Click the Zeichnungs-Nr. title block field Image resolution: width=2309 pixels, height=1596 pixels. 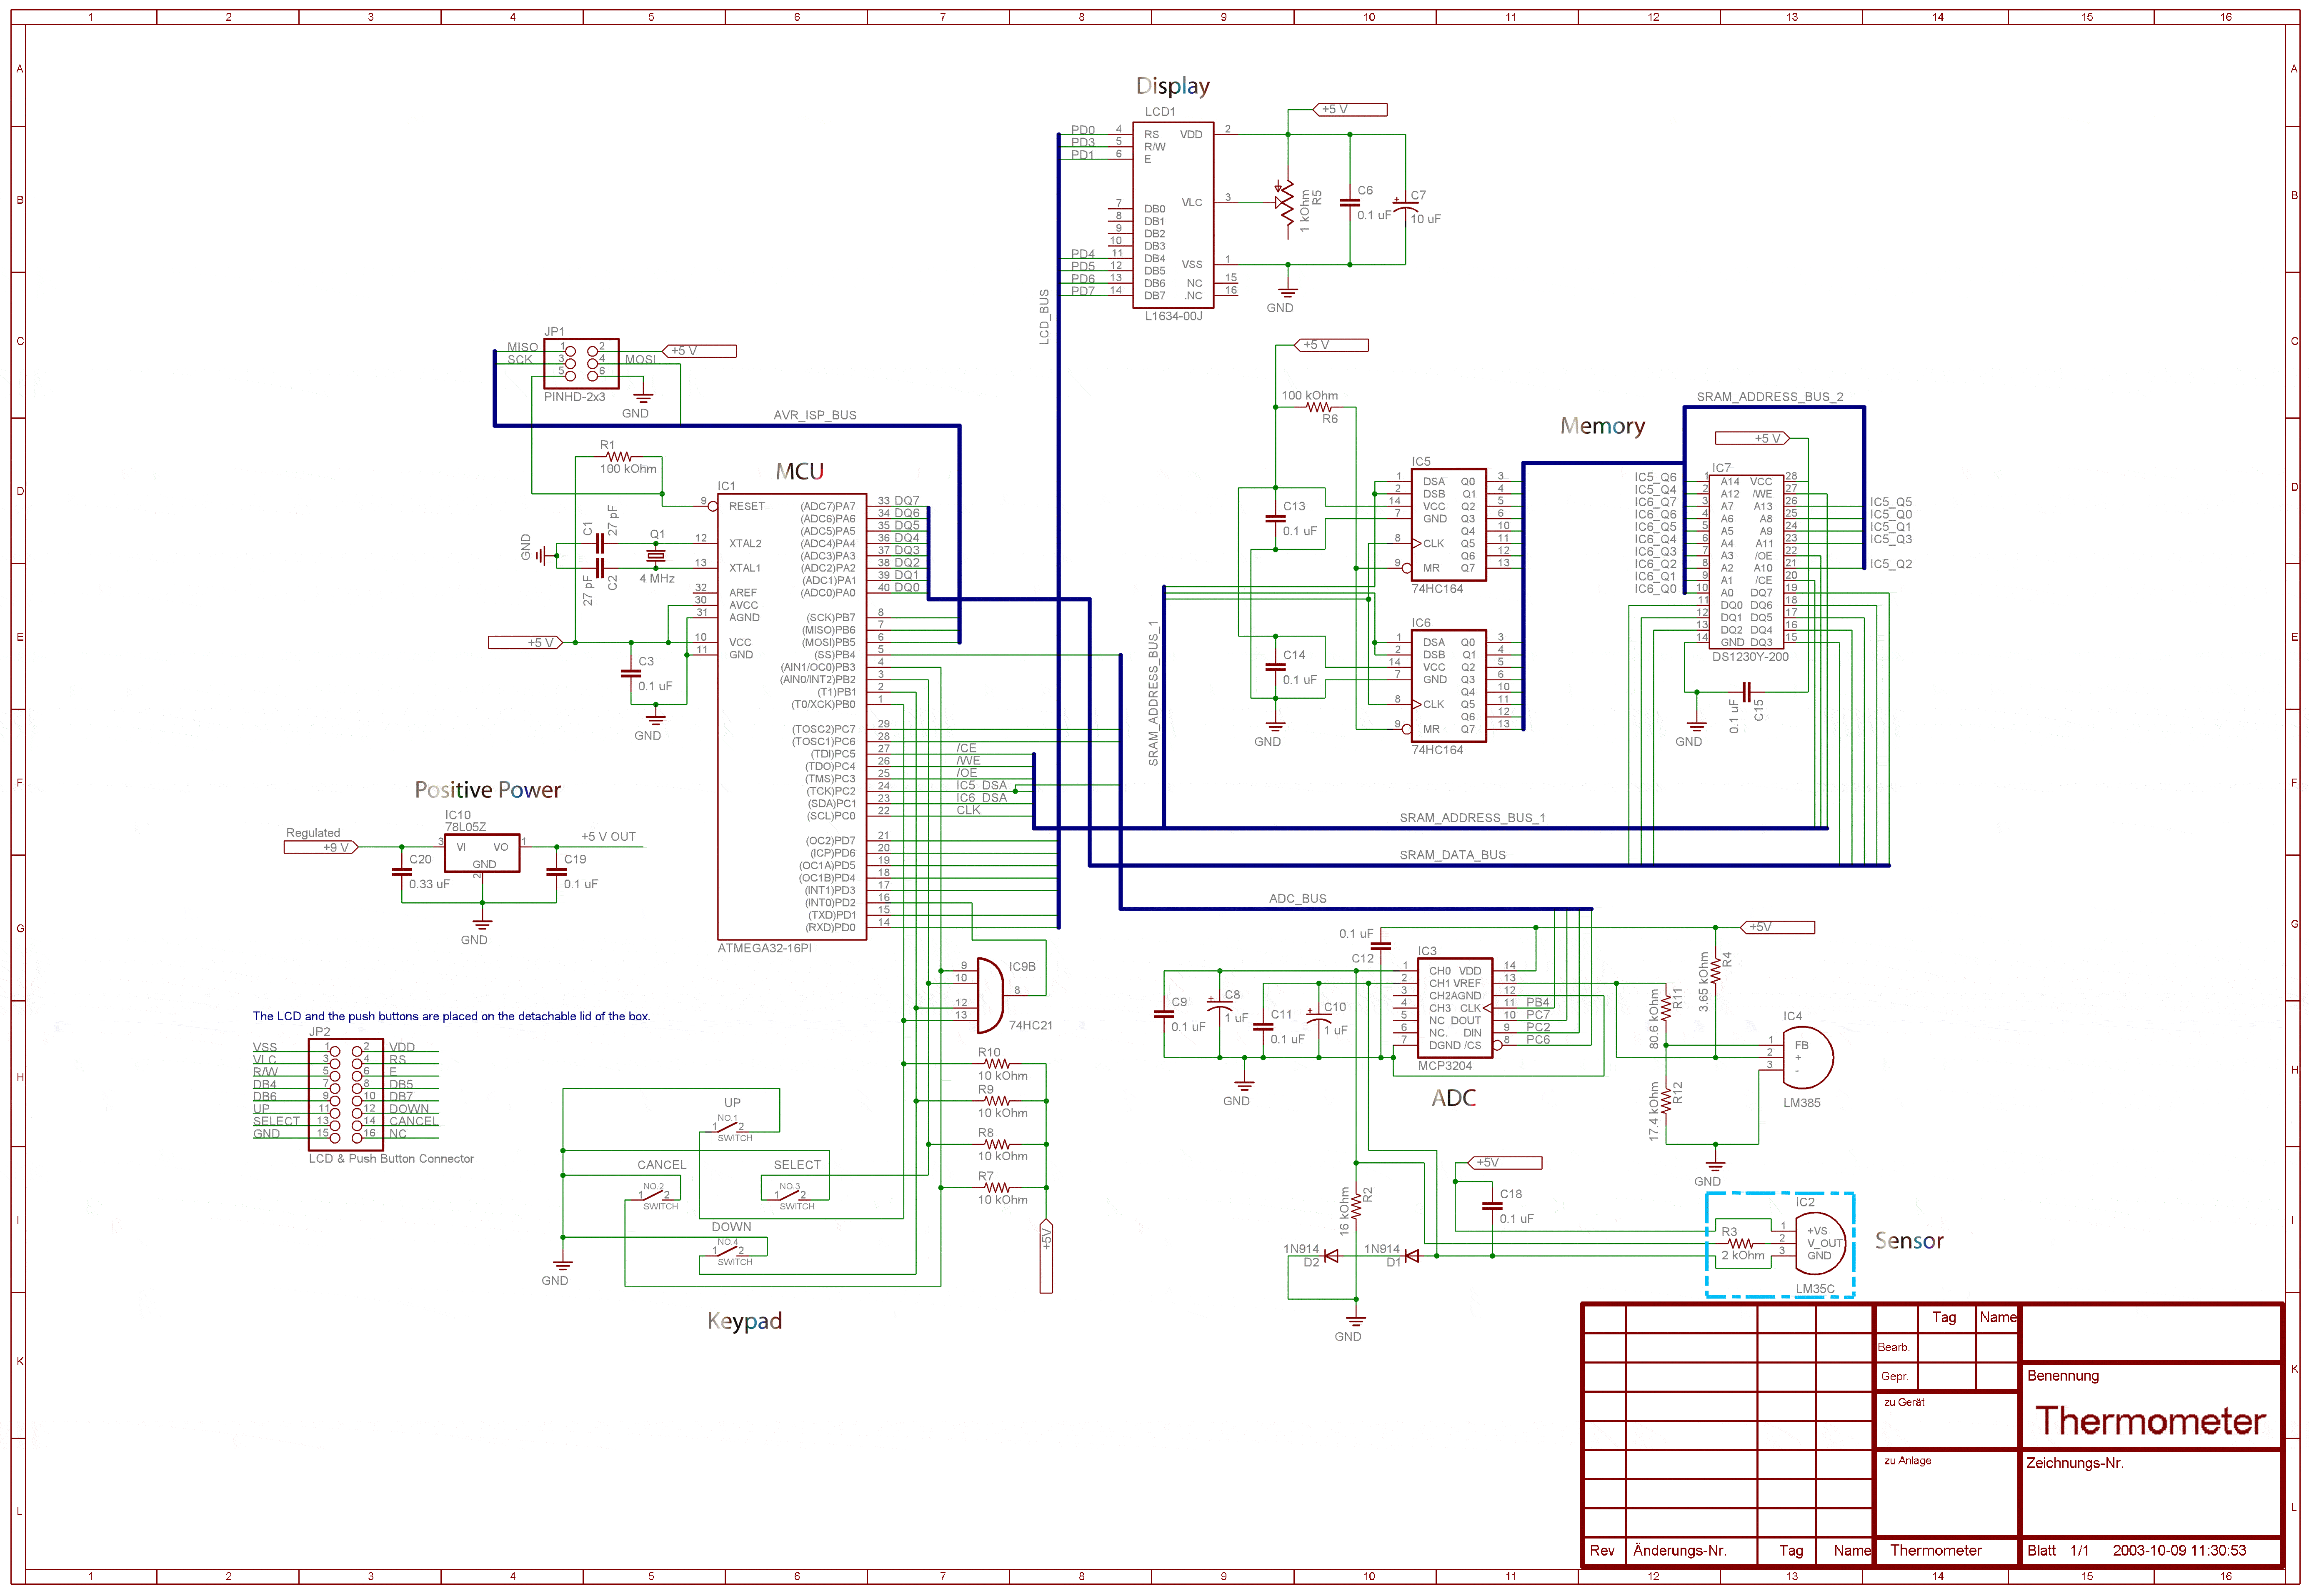pos(2074,1463)
